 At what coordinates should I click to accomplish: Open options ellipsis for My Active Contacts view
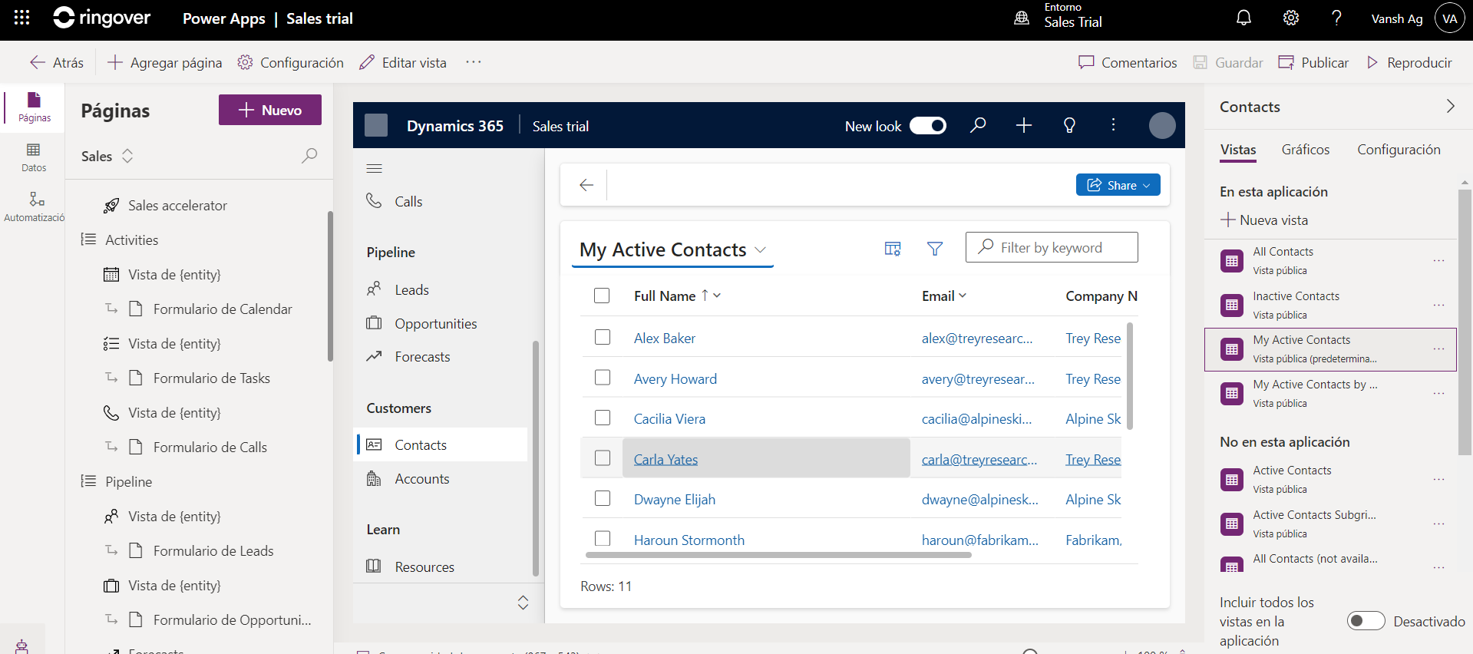pos(1438,348)
